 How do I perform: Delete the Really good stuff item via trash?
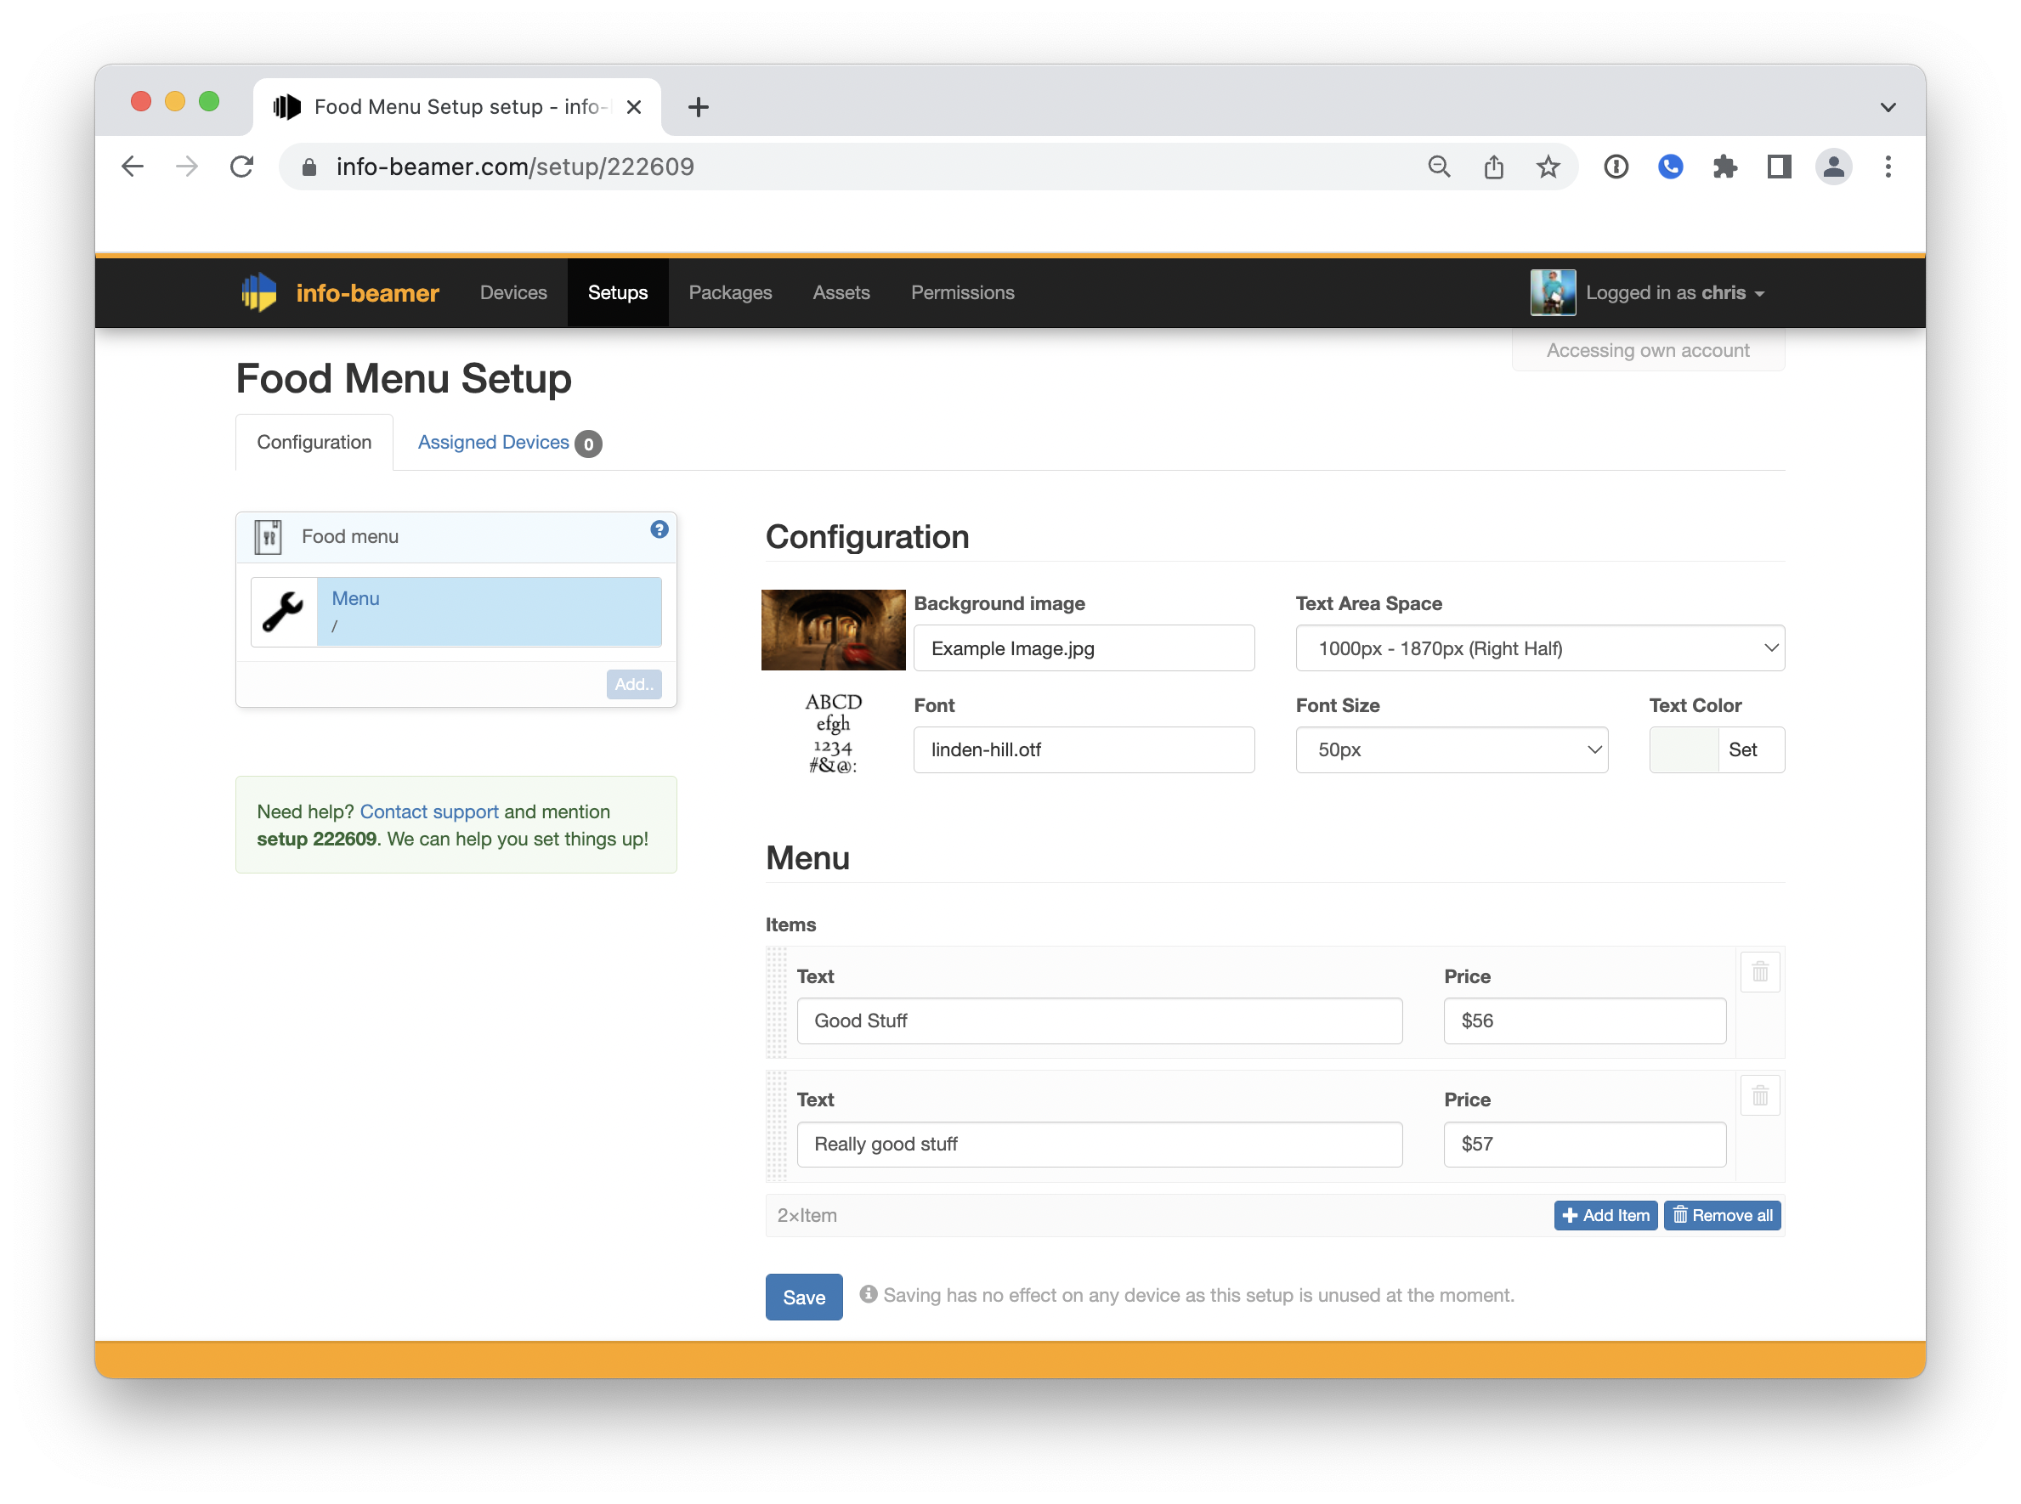pyautogui.click(x=1760, y=1096)
